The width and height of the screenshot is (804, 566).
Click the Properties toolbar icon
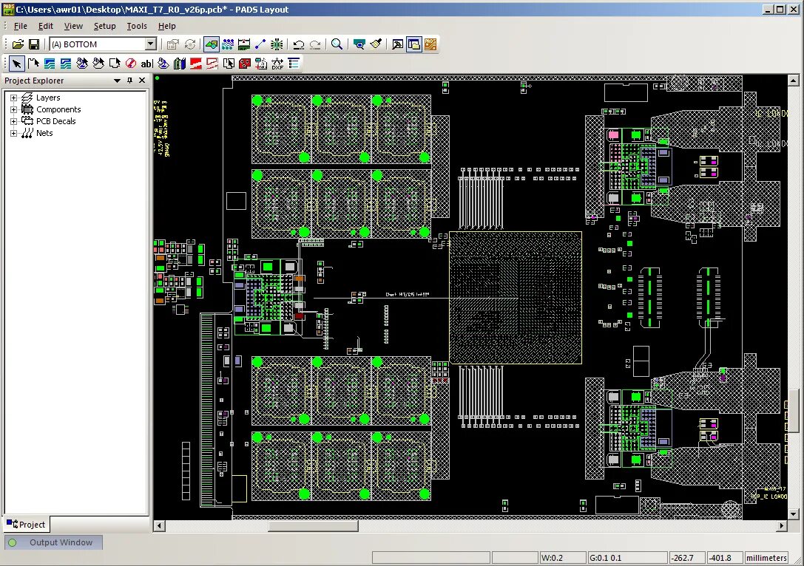[x=173, y=44]
